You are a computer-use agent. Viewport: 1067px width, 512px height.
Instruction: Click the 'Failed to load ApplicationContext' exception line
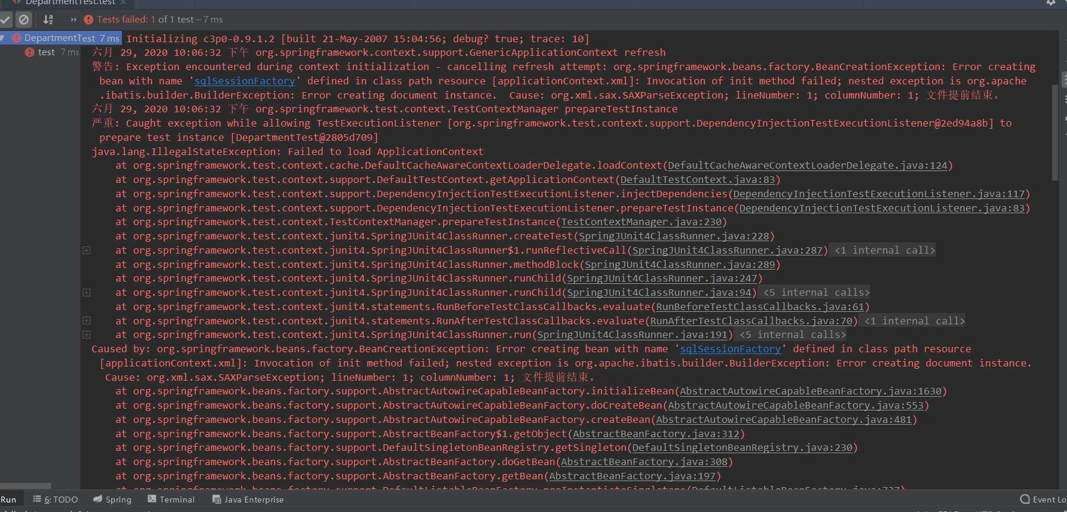click(x=287, y=151)
